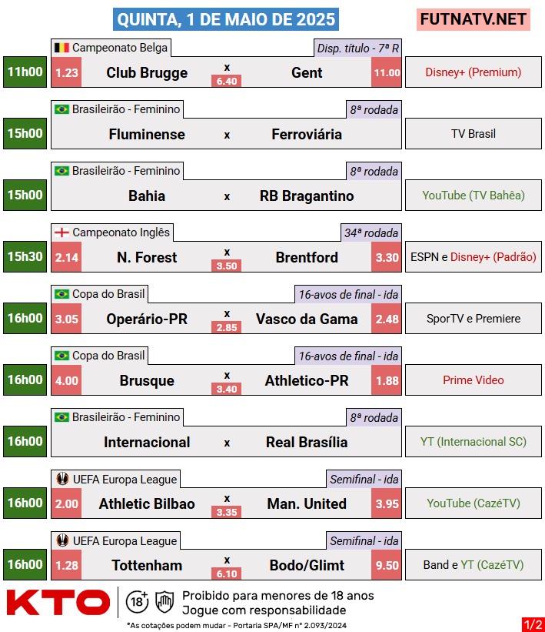Viewport: 545px width, 632px height.
Task: Click Brazil flag above Operário-PR match
Action: pos(61,294)
